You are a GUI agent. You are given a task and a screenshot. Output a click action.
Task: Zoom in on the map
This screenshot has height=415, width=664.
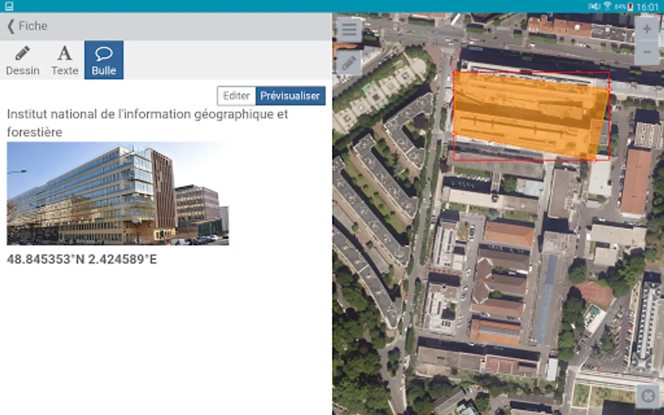pyautogui.click(x=647, y=29)
